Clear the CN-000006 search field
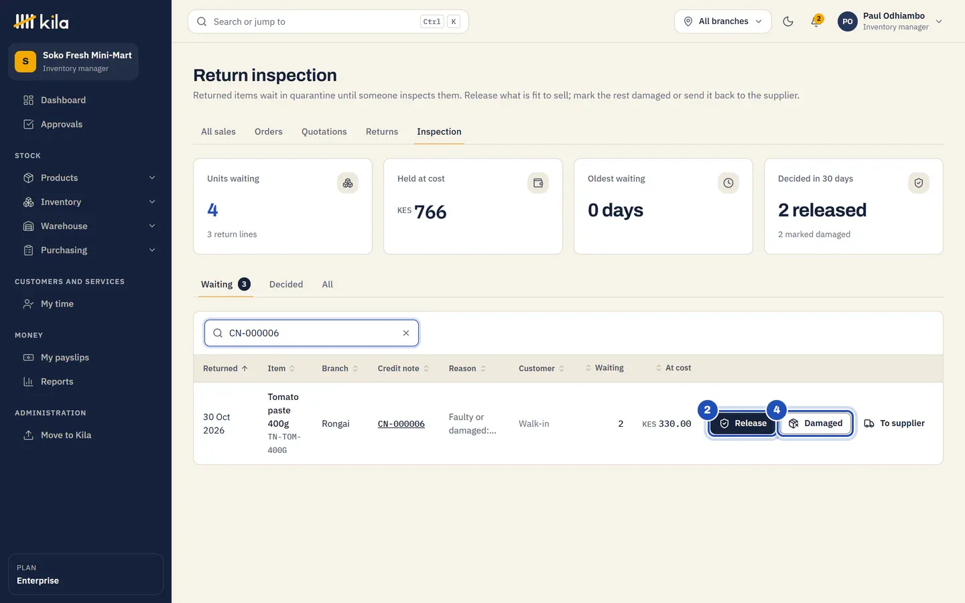This screenshot has height=603, width=965. tap(406, 333)
